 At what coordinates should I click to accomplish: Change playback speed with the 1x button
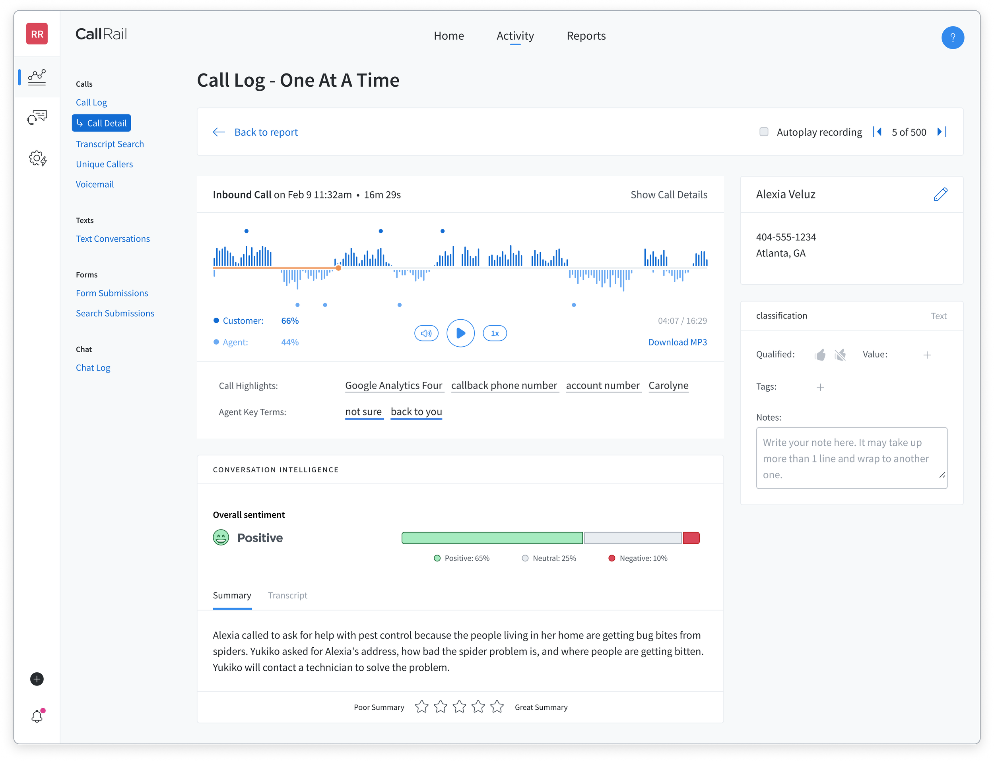pos(495,334)
